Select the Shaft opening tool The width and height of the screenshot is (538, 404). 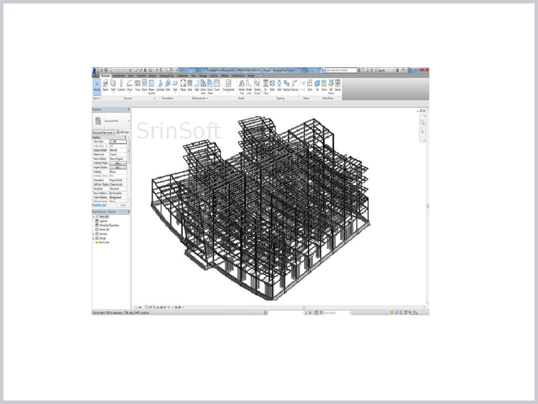click(x=272, y=86)
